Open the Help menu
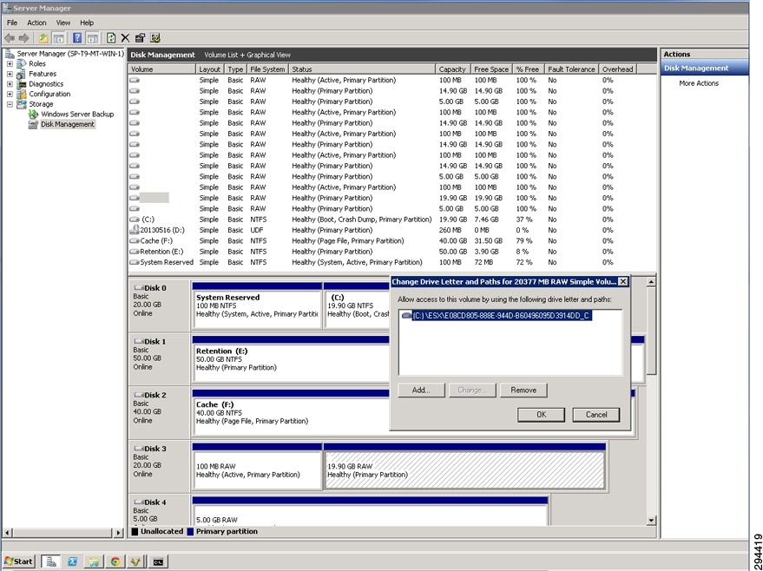763x571 pixels. 87,23
